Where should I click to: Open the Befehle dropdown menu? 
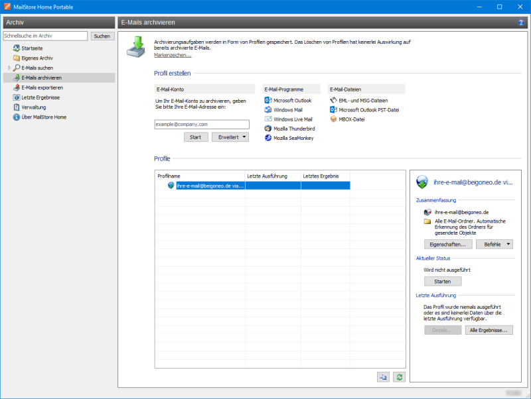tap(494, 244)
